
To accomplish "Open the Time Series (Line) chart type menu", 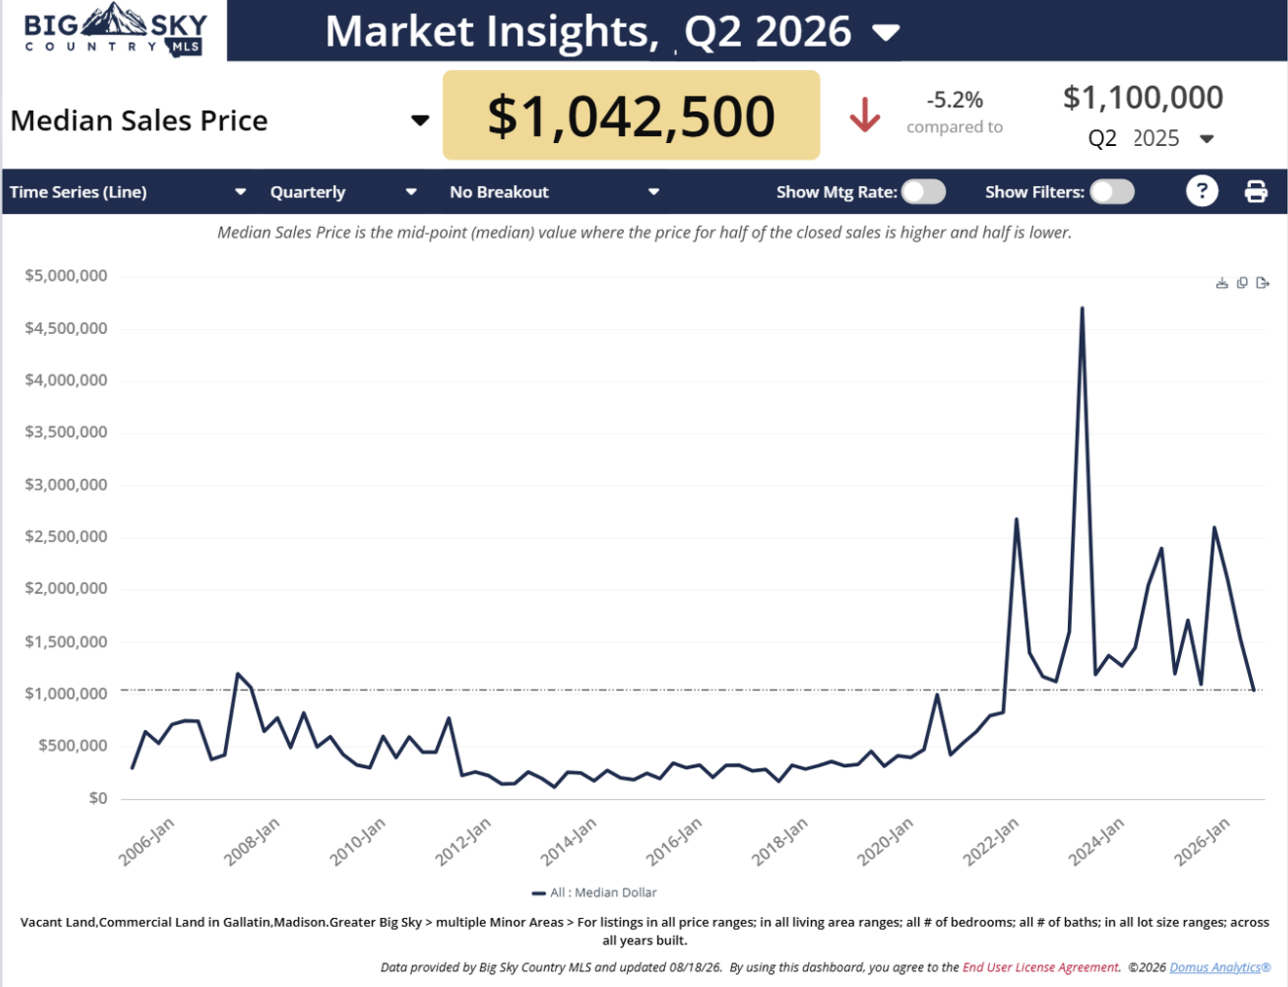I will tap(128, 192).
